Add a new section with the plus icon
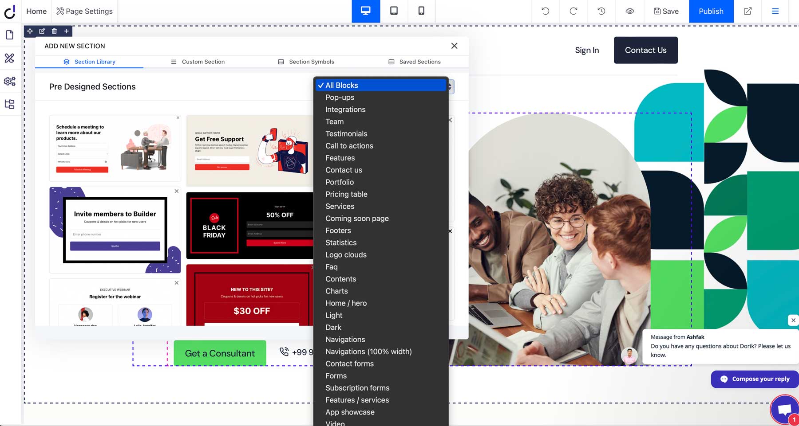The height and width of the screenshot is (426, 799). tap(66, 31)
